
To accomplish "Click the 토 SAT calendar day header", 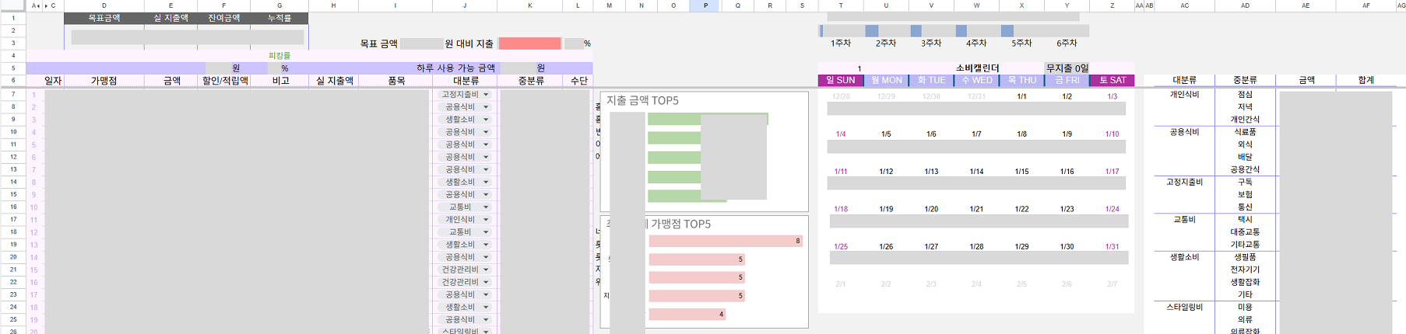I will pos(1112,80).
